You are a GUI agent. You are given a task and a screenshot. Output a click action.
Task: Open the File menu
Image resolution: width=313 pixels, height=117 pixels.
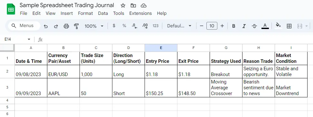(24, 14)
